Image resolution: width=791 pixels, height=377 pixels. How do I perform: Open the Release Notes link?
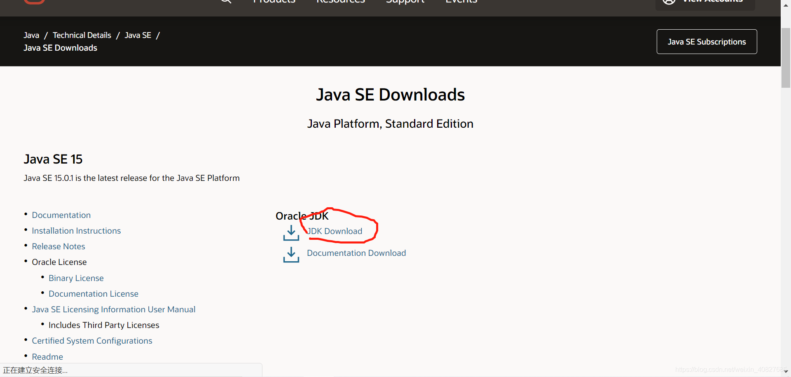click(59, 246)
